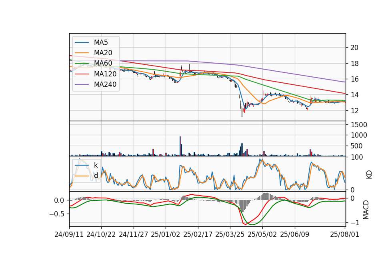This screenshot has height=276, width=384.
Task: Click the MA5 legend label
Action: (101, 42)
